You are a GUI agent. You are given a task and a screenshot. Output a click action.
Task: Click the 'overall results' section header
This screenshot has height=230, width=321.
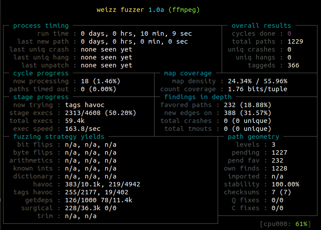click(261, 26)
